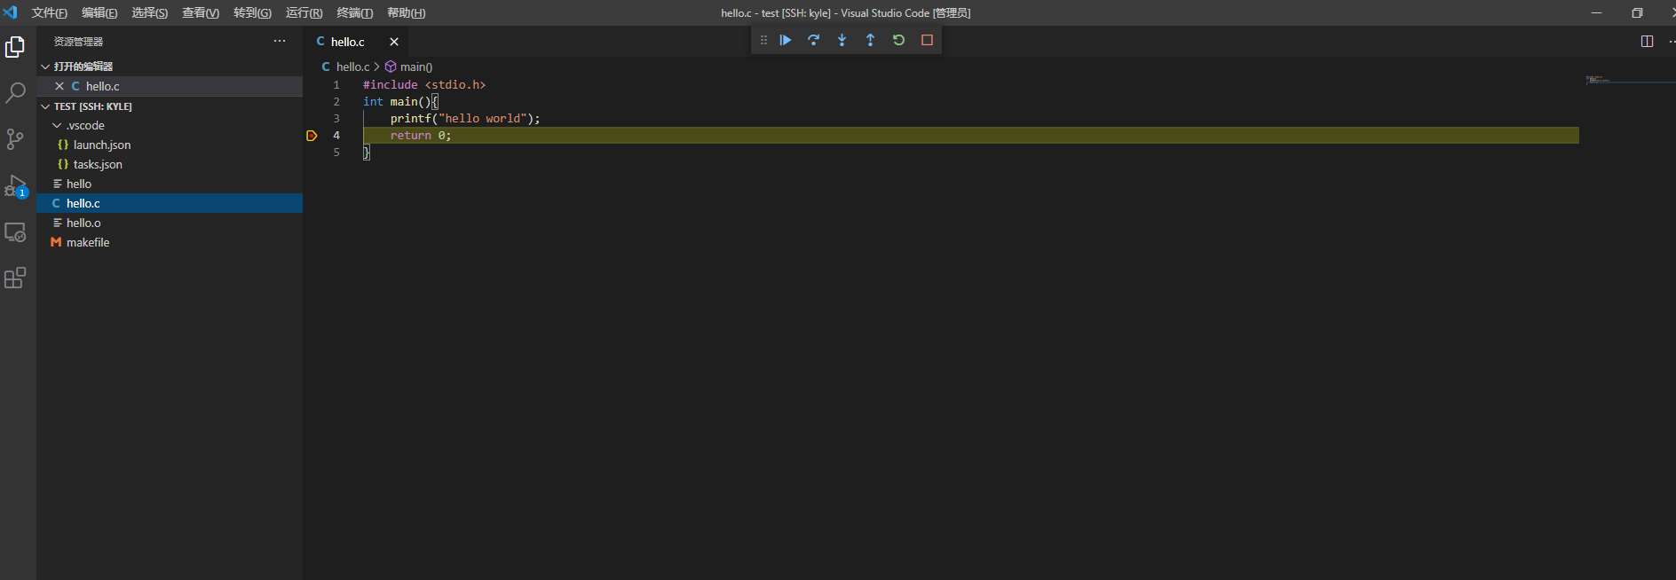The image size is (1676, 580).
Task: Click the #include <stdio.h> line
Action: 424,85
